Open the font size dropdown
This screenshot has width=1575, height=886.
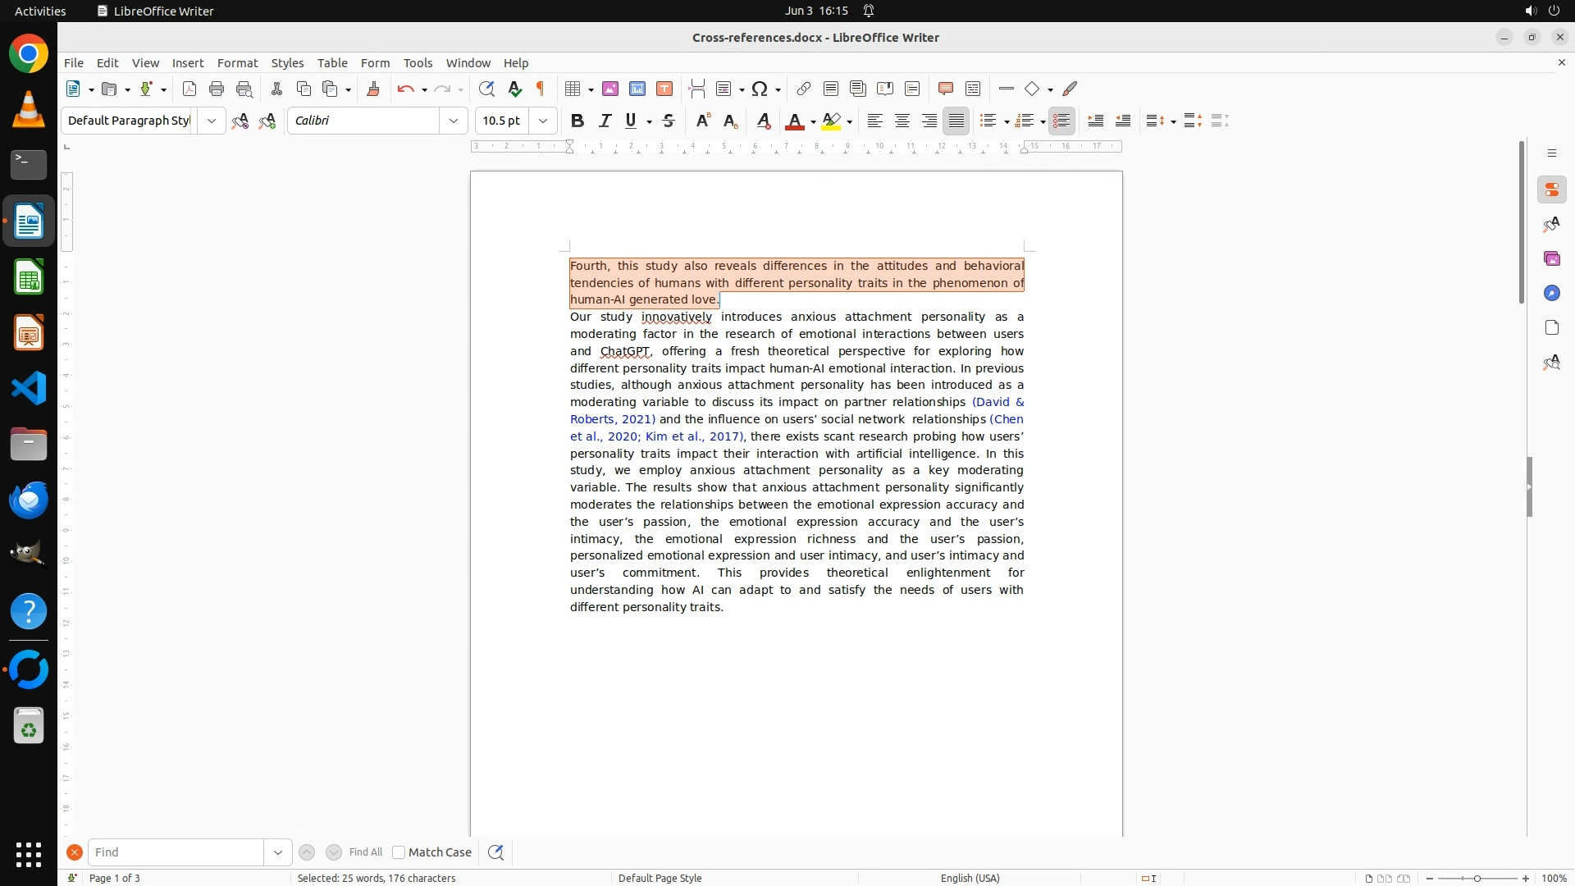click(x=543, y=121)
